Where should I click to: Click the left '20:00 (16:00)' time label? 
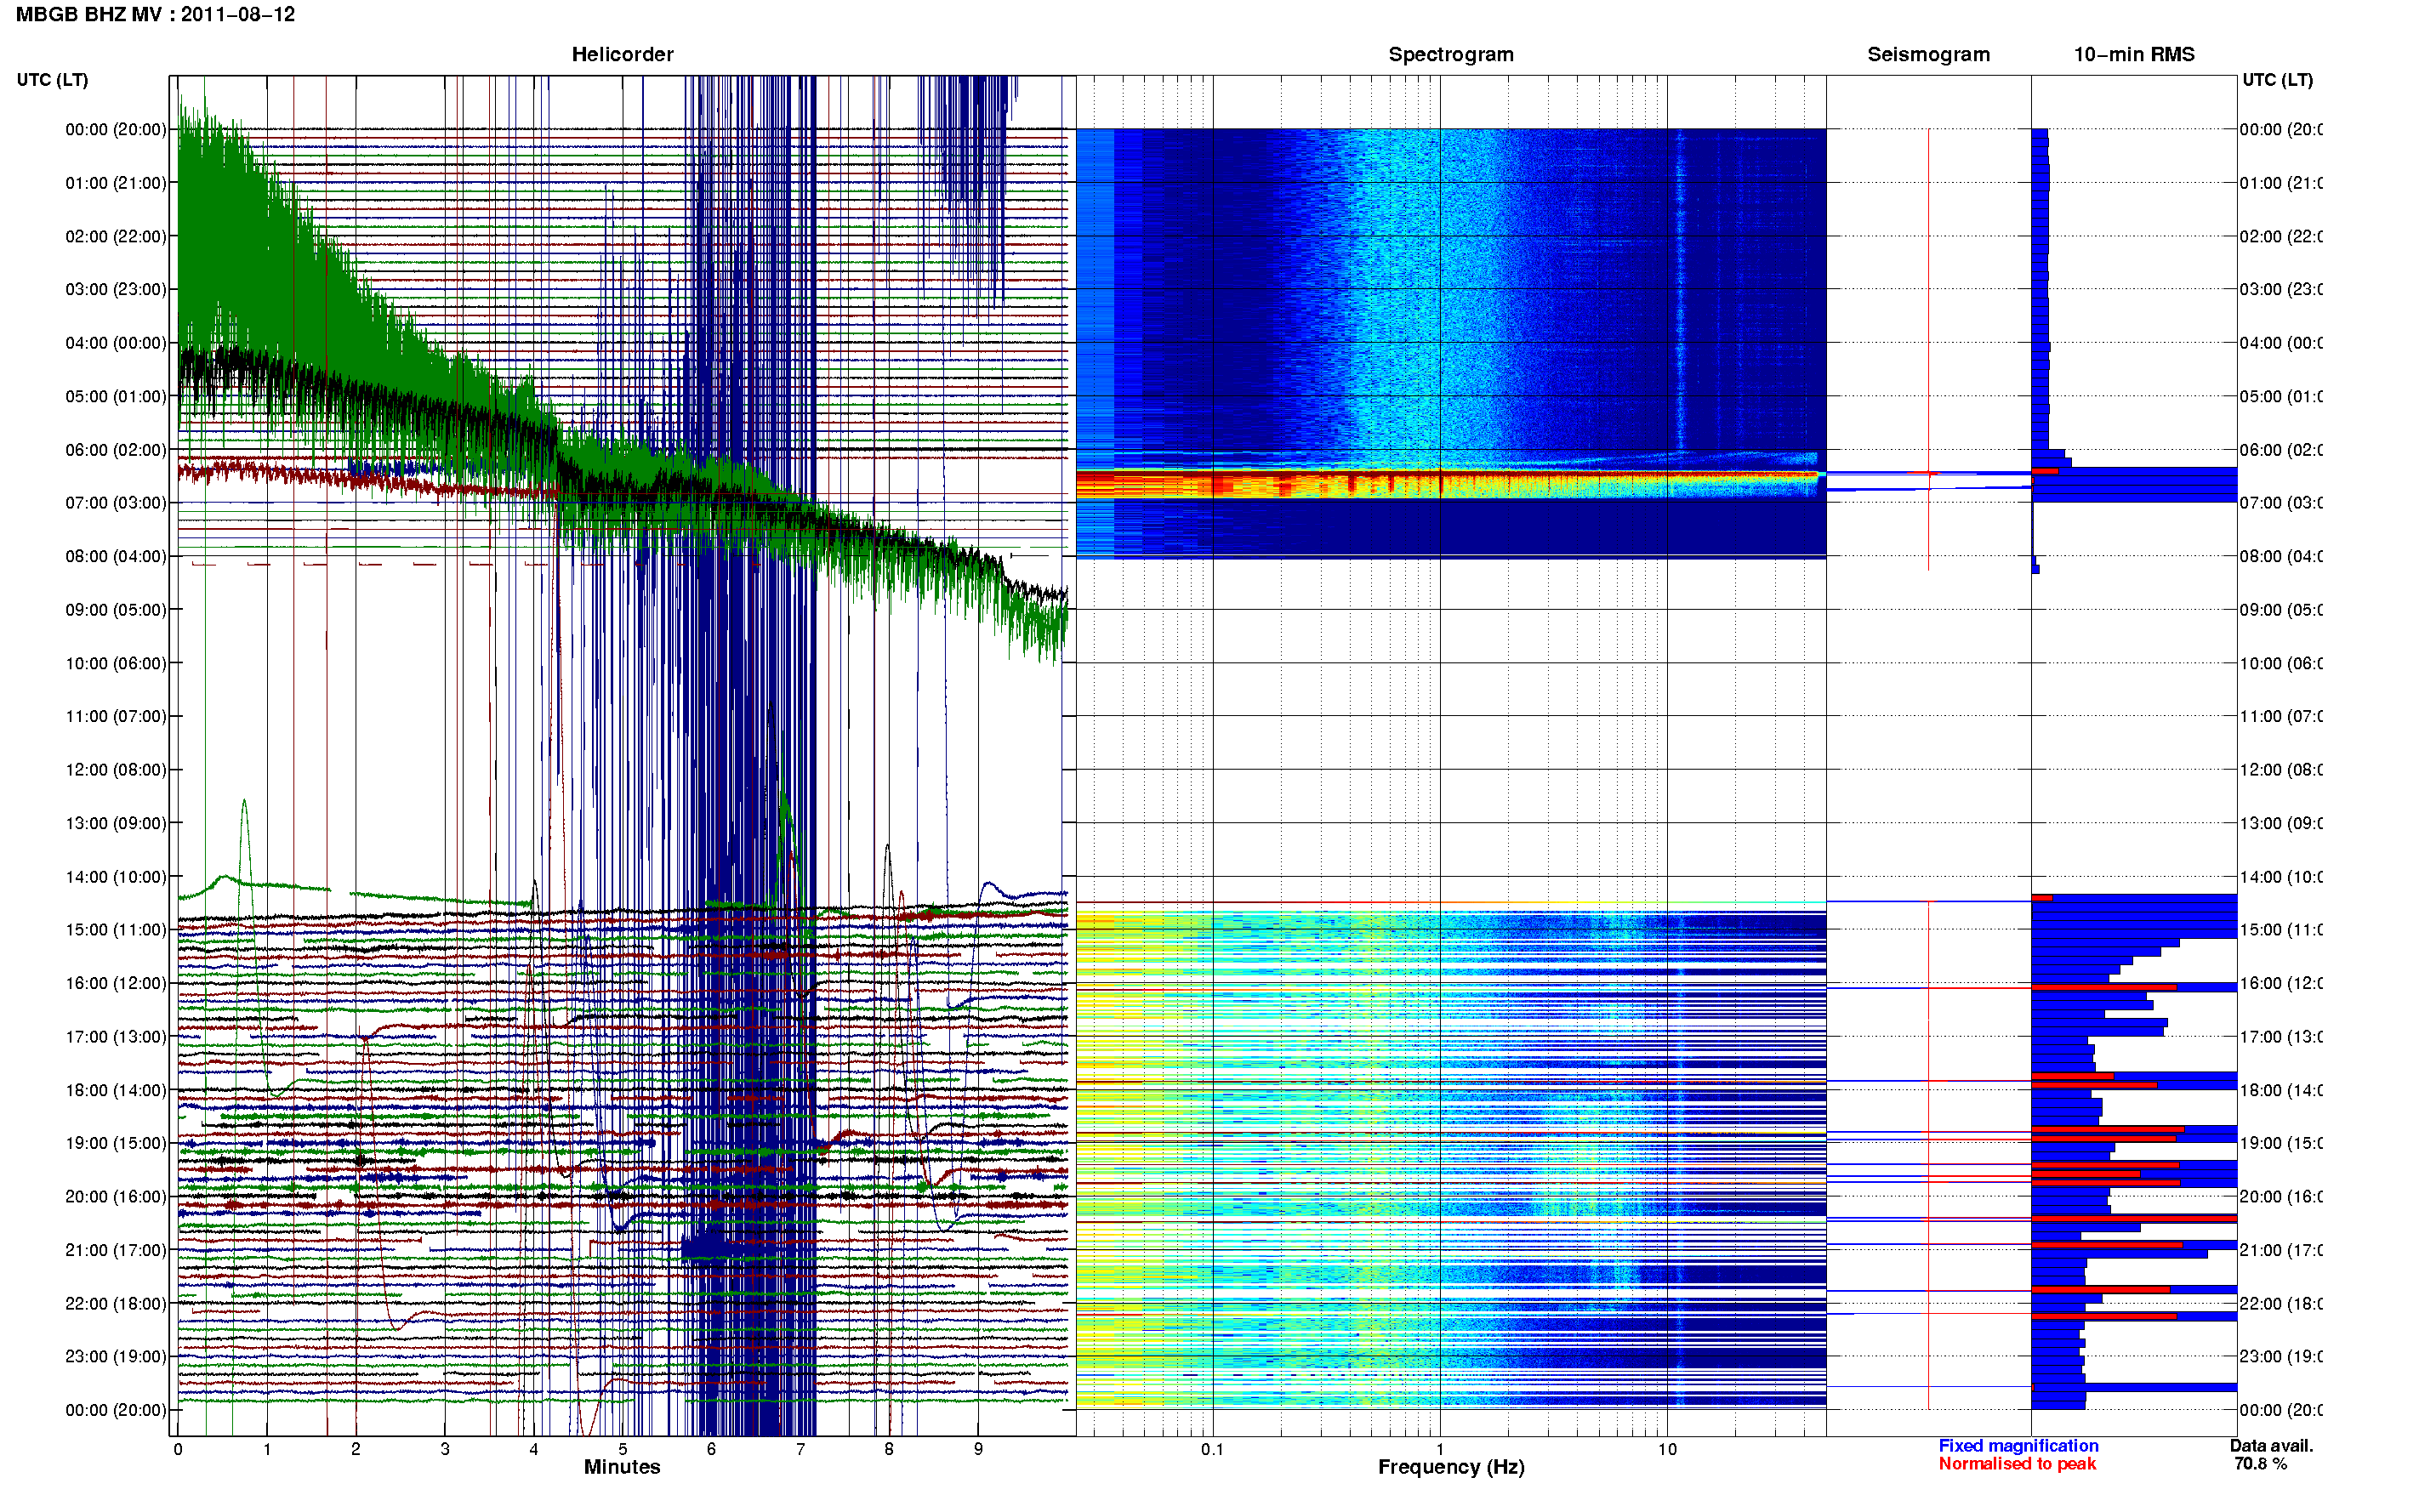click(x=115, y=1196)
